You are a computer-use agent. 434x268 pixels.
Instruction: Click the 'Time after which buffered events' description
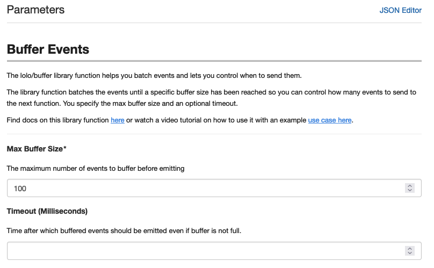pos(124,230)
